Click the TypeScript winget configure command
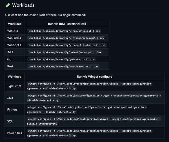This screenshot has height=142, width=169. point(90,86)
